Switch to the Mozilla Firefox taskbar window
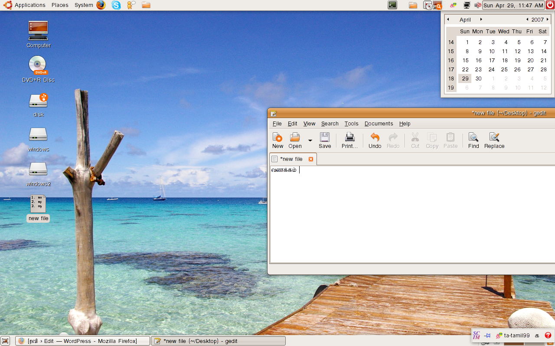Screen dimensions: 555x346 point(83,341)
